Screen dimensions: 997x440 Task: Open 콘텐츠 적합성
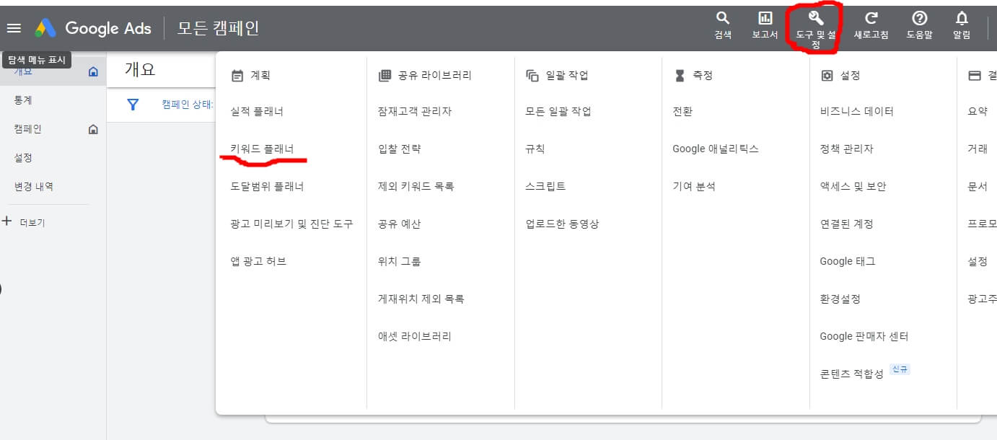point(852,374)
